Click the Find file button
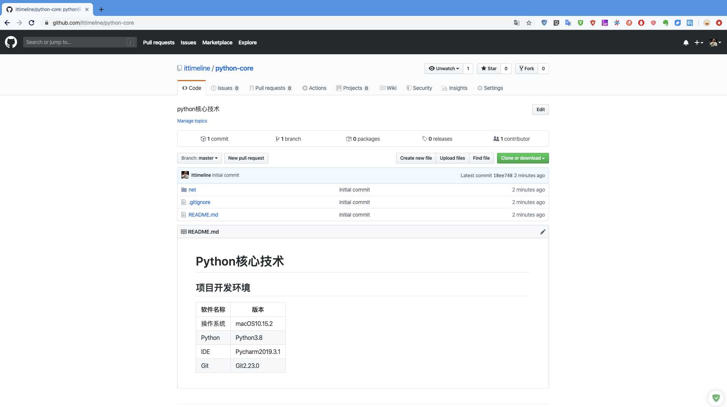 [481, 158]
